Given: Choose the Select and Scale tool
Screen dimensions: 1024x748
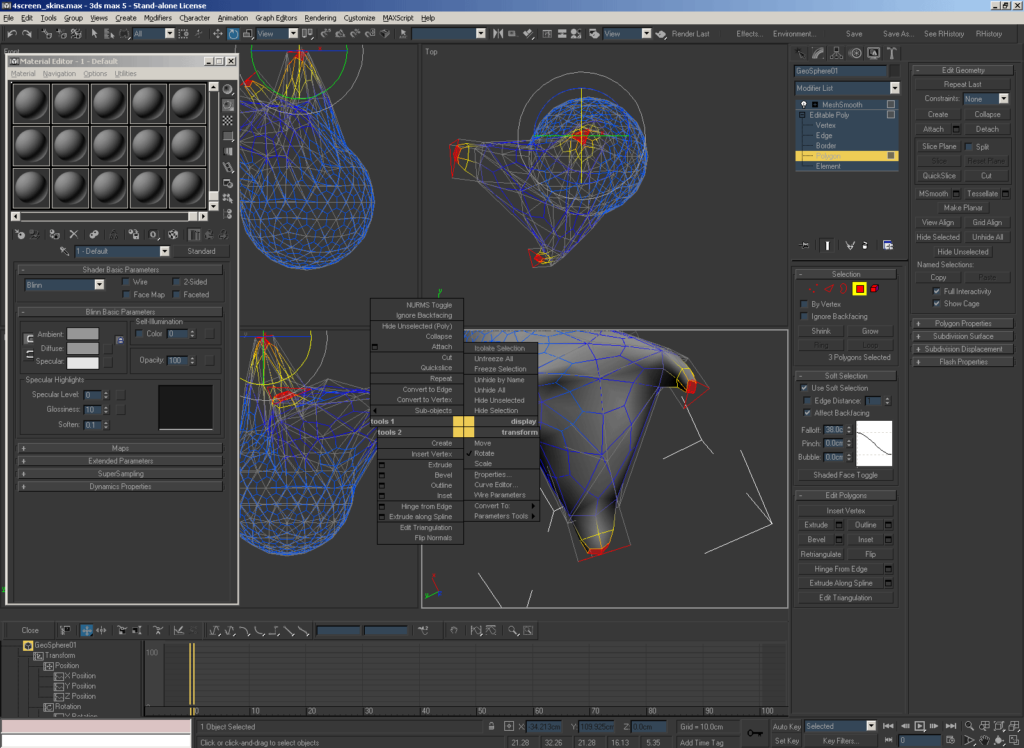Looking at the screenshot, I should pos(248,33).
